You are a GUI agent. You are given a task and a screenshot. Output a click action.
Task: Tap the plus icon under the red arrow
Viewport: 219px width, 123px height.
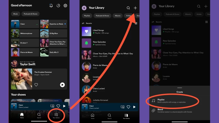(x=135, y=8)
